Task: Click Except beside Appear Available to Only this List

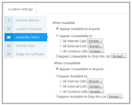Action: pos(115,97)
